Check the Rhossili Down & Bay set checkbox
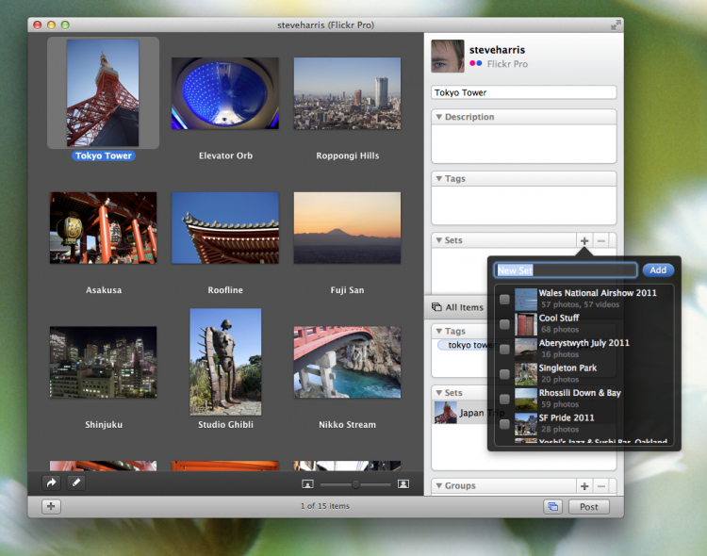Screen dimensions: 707x556 tap(504, 399)
